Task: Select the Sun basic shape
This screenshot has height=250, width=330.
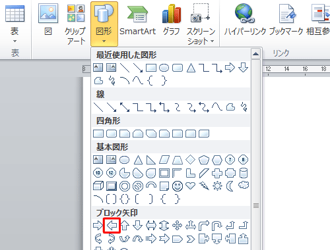Action: pyautogui.click(x=217, y=186)
